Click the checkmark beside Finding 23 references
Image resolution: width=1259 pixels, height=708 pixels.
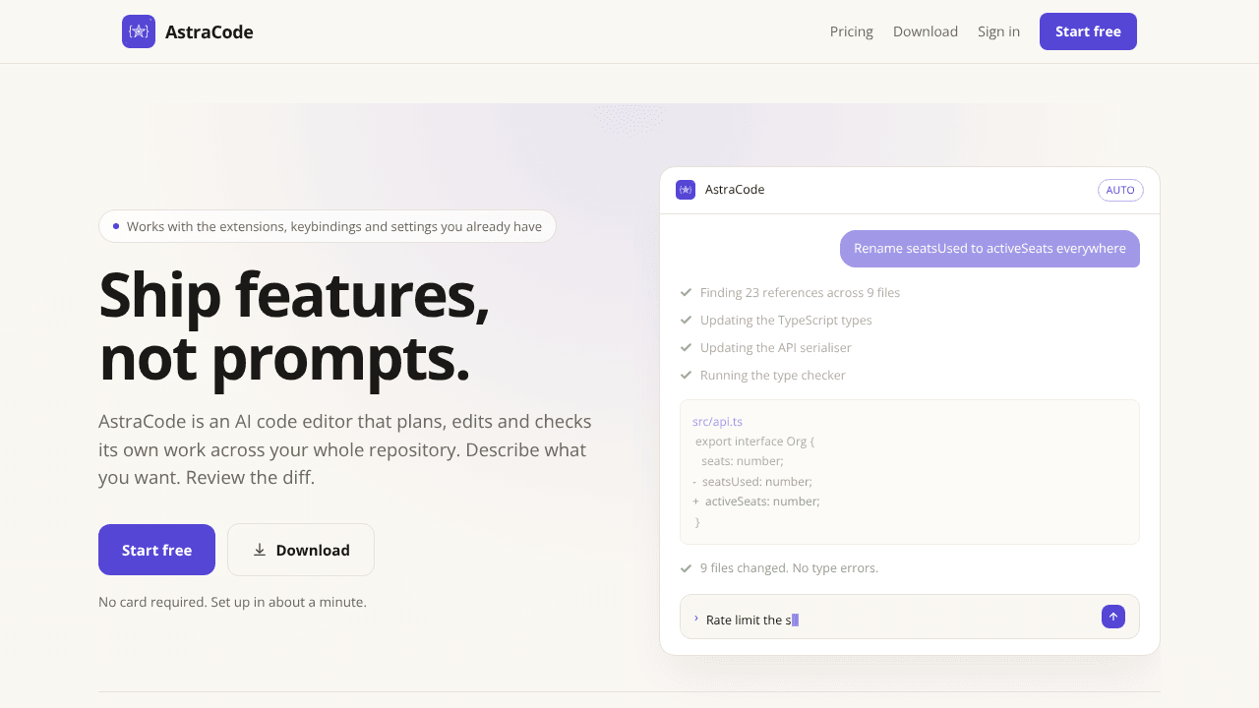[x=686, y=292]
